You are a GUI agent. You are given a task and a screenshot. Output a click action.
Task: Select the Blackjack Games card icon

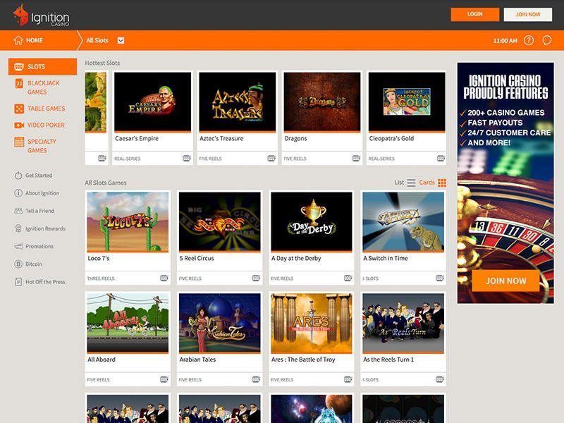point(19,83)
